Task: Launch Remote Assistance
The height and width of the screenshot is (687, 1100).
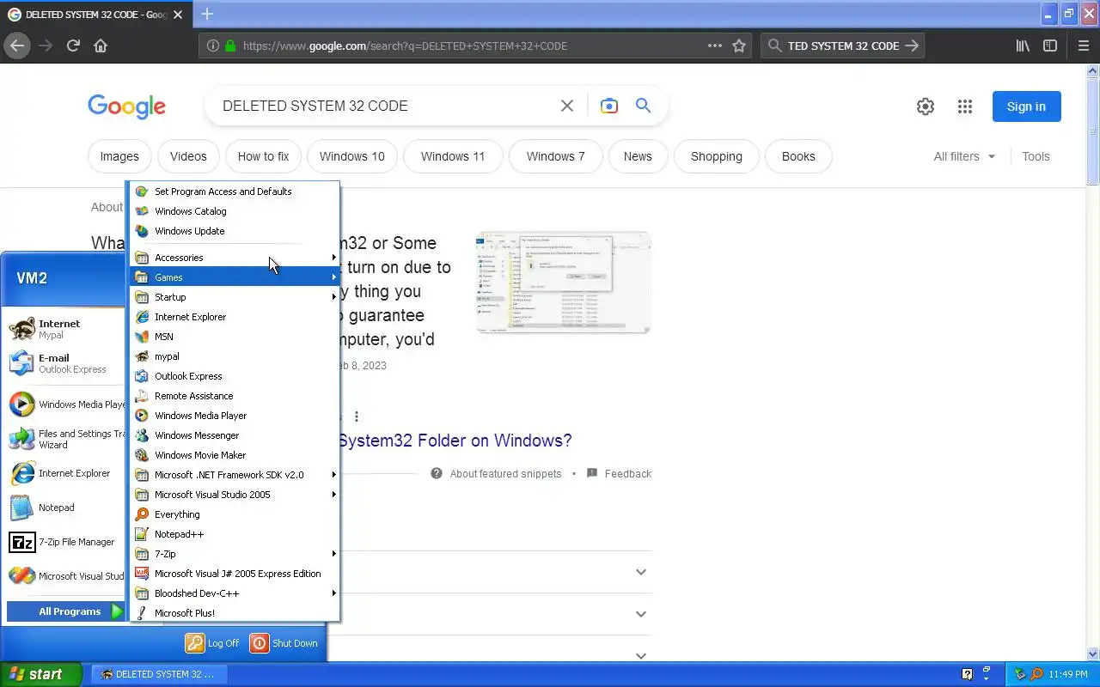Action: coord(235,396)
